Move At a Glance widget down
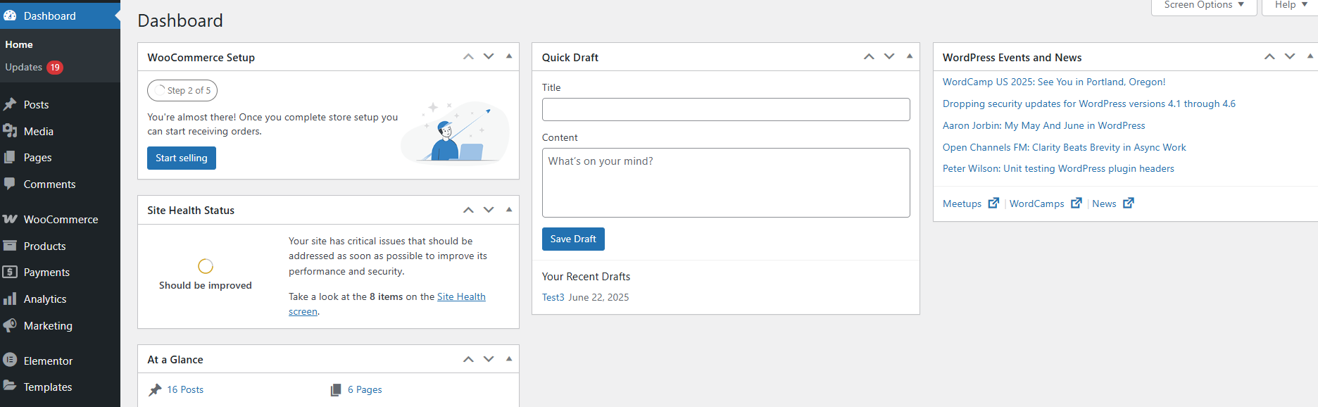Screen dimensions: 1318x407 coord(489,359)
